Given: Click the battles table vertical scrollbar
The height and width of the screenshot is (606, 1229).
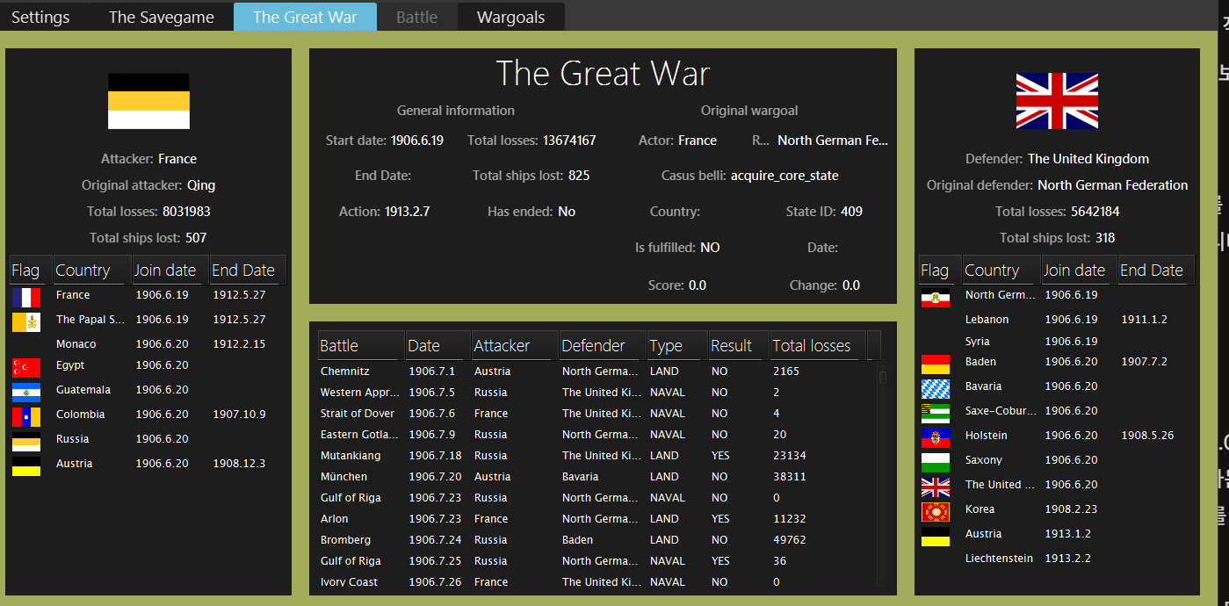Looking at the screenshot, I should (x=883, y=474).
